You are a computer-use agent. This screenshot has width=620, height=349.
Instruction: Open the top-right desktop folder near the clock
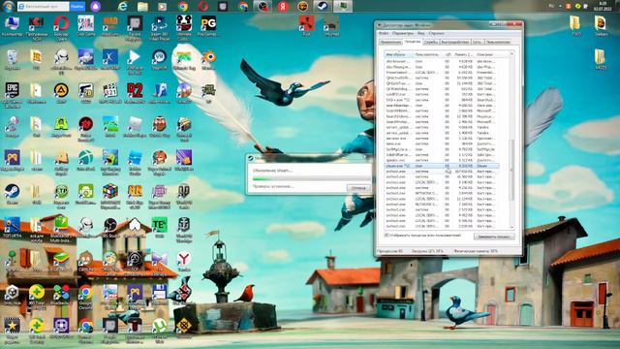(x=601, y=25)
